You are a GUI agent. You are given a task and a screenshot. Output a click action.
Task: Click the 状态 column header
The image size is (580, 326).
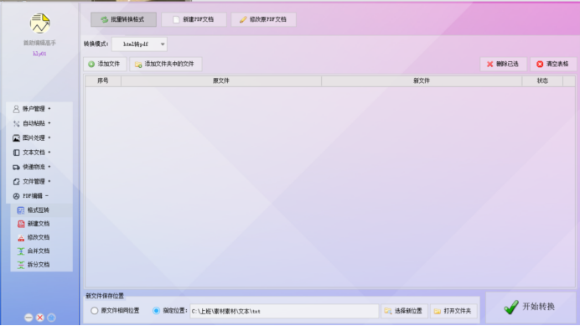[x=542, y=81]
